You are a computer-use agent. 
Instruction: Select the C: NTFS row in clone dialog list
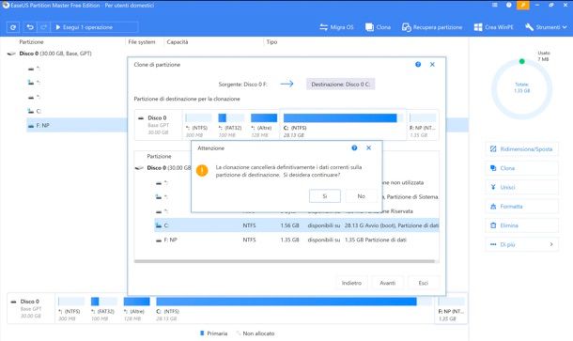297,225
